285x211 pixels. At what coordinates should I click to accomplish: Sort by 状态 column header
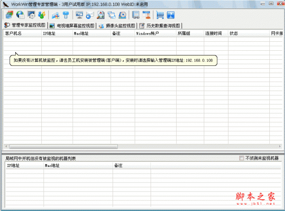(x=249, y=33)
